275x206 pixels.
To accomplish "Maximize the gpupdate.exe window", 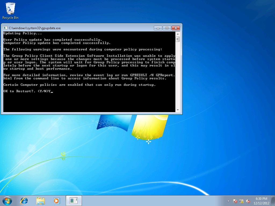I will point(167,28).
